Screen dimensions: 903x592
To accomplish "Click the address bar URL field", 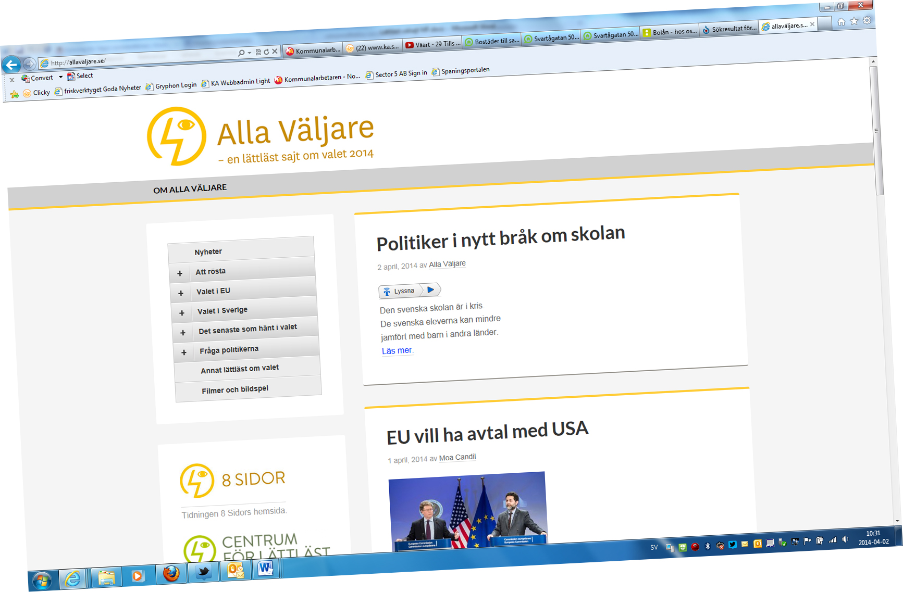I will pyautogui.click(x=141, y=57).
